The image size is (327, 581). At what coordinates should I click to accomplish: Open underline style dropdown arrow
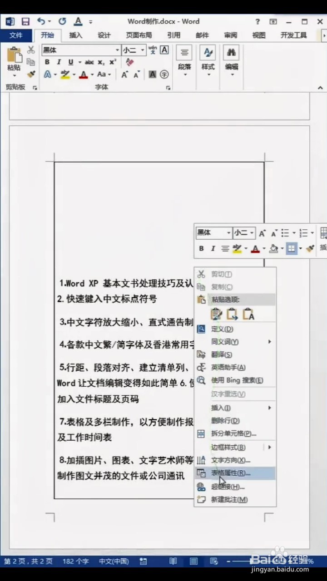79,62
